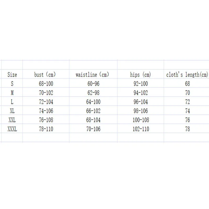This screenshot has height=209, width=209.
Task: Select cloth's length value 68 for size S
Action: (x=187, y=84)
